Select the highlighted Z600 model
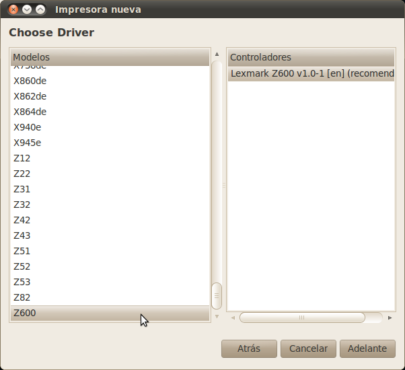 [x=110, y=313]
